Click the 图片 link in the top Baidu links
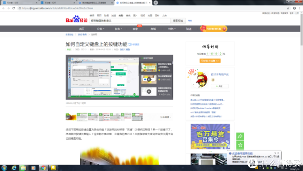Image resolution: width=303 pixels, height=171 pixels. [135, 16]
